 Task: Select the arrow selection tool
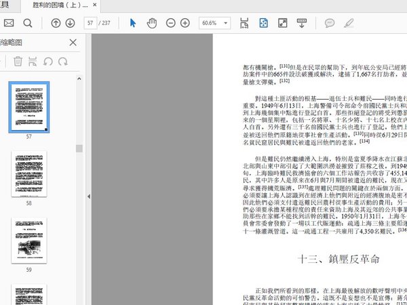(133, 23)
